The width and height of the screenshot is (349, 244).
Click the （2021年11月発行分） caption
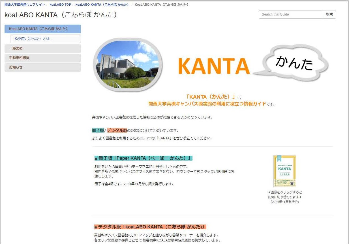tap(285, 202)
